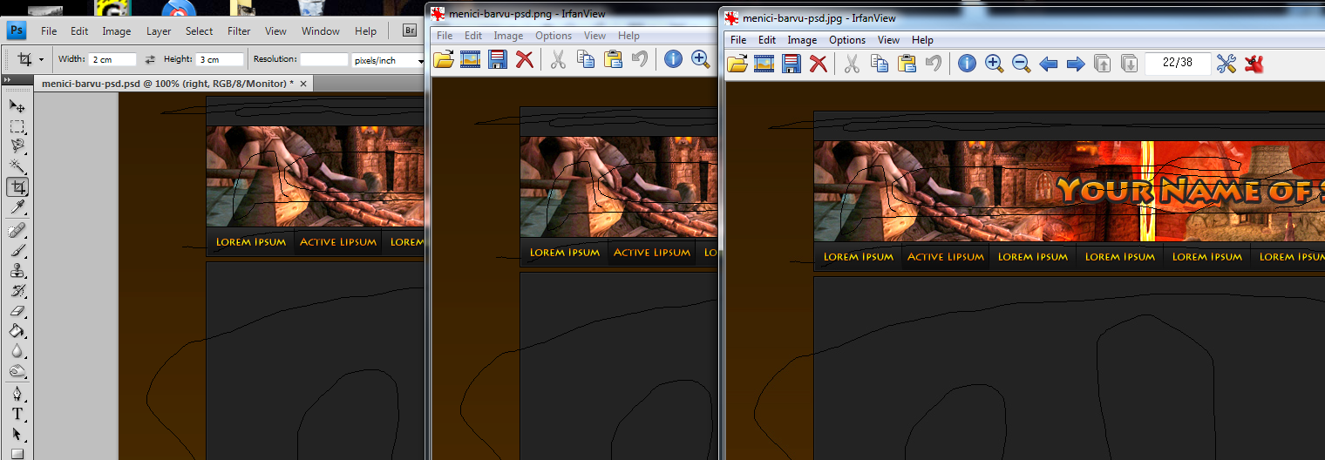Close the menici-barvu-psd.psd document tab
The height and width of the screenshot is (460, 1325).
click(304, 84)
